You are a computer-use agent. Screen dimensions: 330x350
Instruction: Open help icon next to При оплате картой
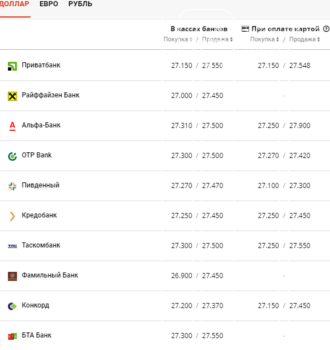tap(326, 29)
